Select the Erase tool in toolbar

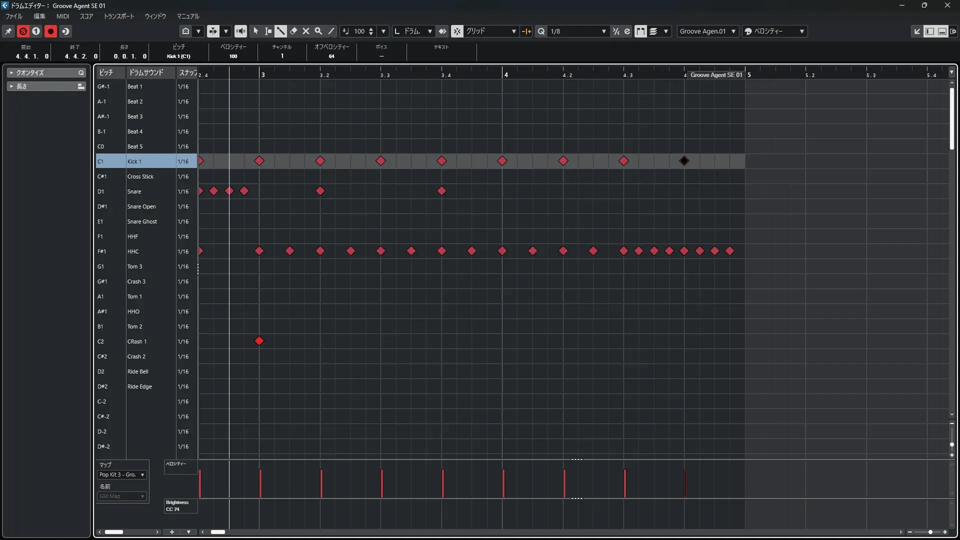coord(293,31)
